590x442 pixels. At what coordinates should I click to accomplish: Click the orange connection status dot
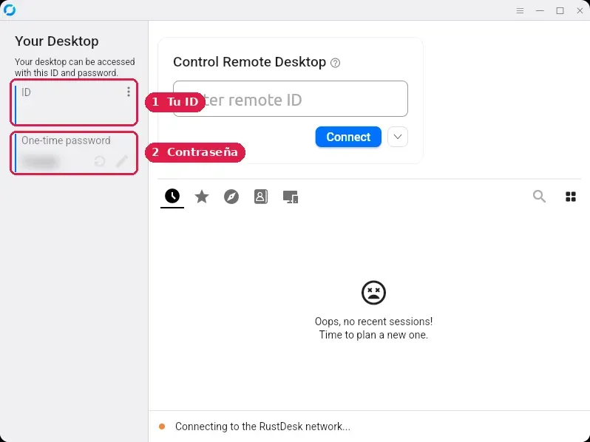point(162,426)
